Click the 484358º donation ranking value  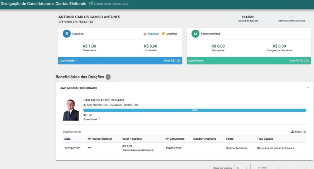click(x=248, y=17)
